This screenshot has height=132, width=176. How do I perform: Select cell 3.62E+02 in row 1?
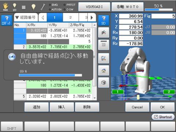pos(37,30)
